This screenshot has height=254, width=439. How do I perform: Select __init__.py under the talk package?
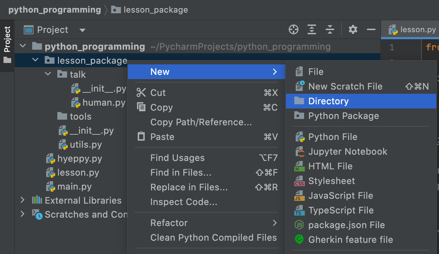tap(104, 89)
